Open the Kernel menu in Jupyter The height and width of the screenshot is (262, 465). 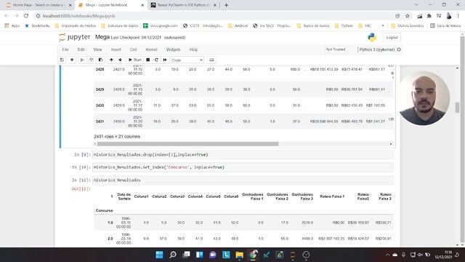152,49
